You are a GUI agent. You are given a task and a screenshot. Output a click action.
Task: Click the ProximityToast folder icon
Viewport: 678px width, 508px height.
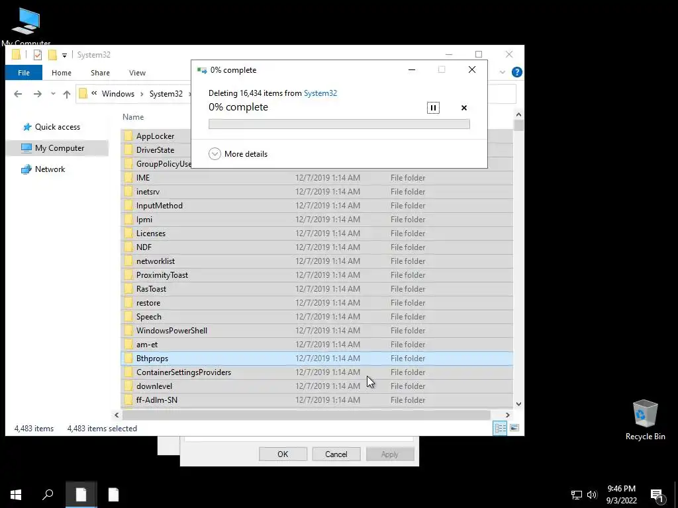[x=128, y=275]
